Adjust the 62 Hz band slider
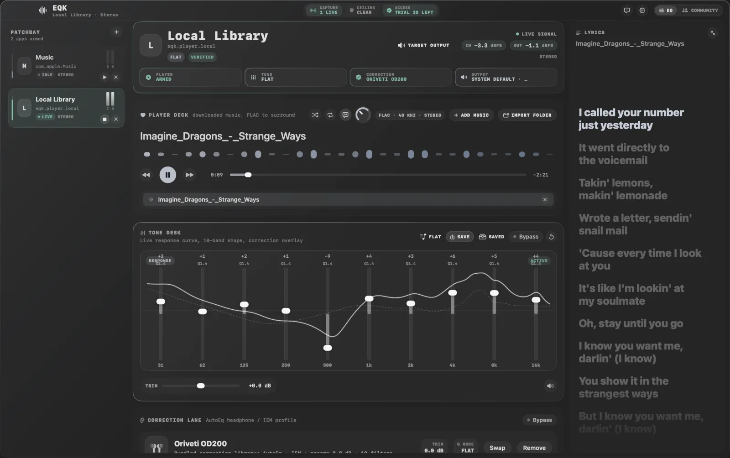The height and width of the screenshot is (458, 730). point(202,312)
